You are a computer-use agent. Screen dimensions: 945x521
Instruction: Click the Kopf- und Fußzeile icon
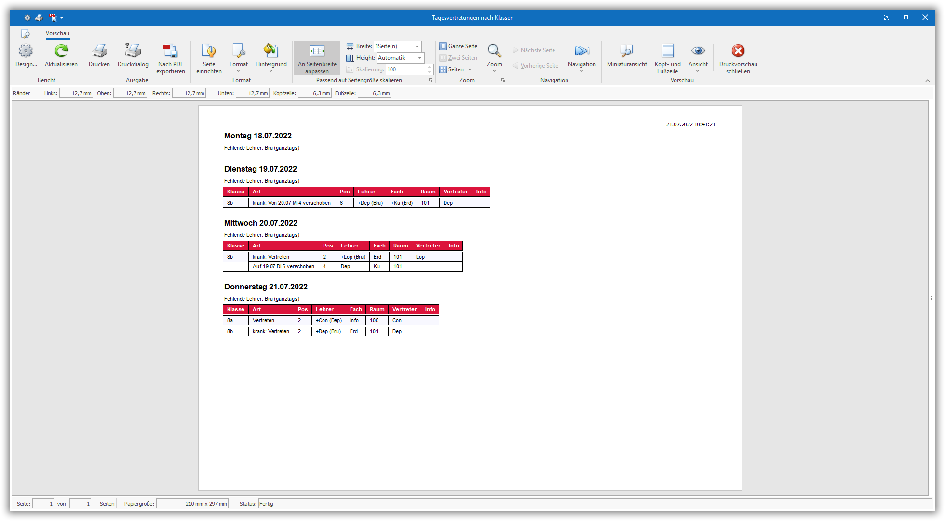pos(668,51)
